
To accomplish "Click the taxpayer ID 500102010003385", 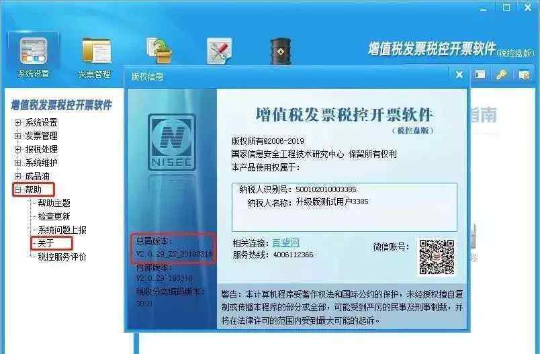I will pyautogui.click(x=326, y=189).
